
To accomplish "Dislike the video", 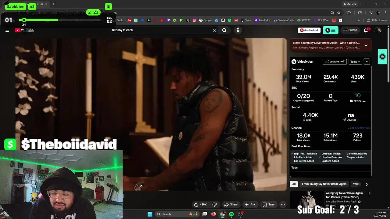I will (214, 204).
